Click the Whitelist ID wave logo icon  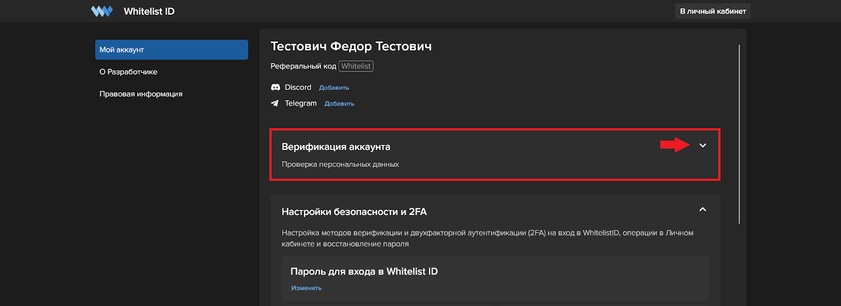click(101, 11)
